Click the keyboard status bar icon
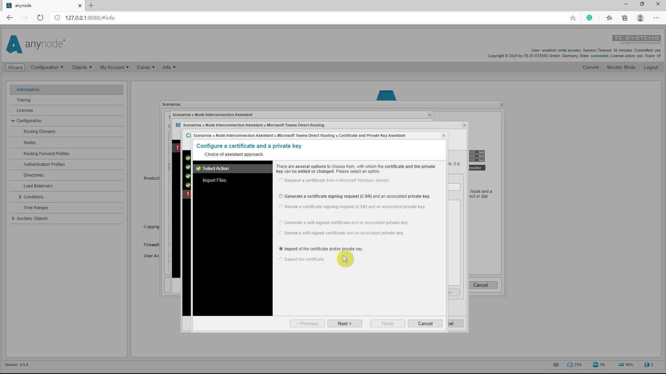 (x=556, y=365)
